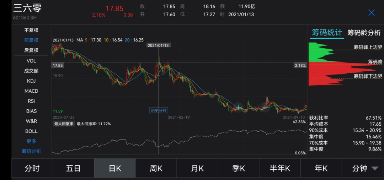Enable the VOL indicator
Screen dimensions: 384x180
click(31, 61)
